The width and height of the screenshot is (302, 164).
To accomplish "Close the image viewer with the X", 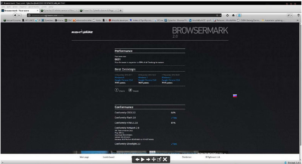I will [x=165, y=159].
